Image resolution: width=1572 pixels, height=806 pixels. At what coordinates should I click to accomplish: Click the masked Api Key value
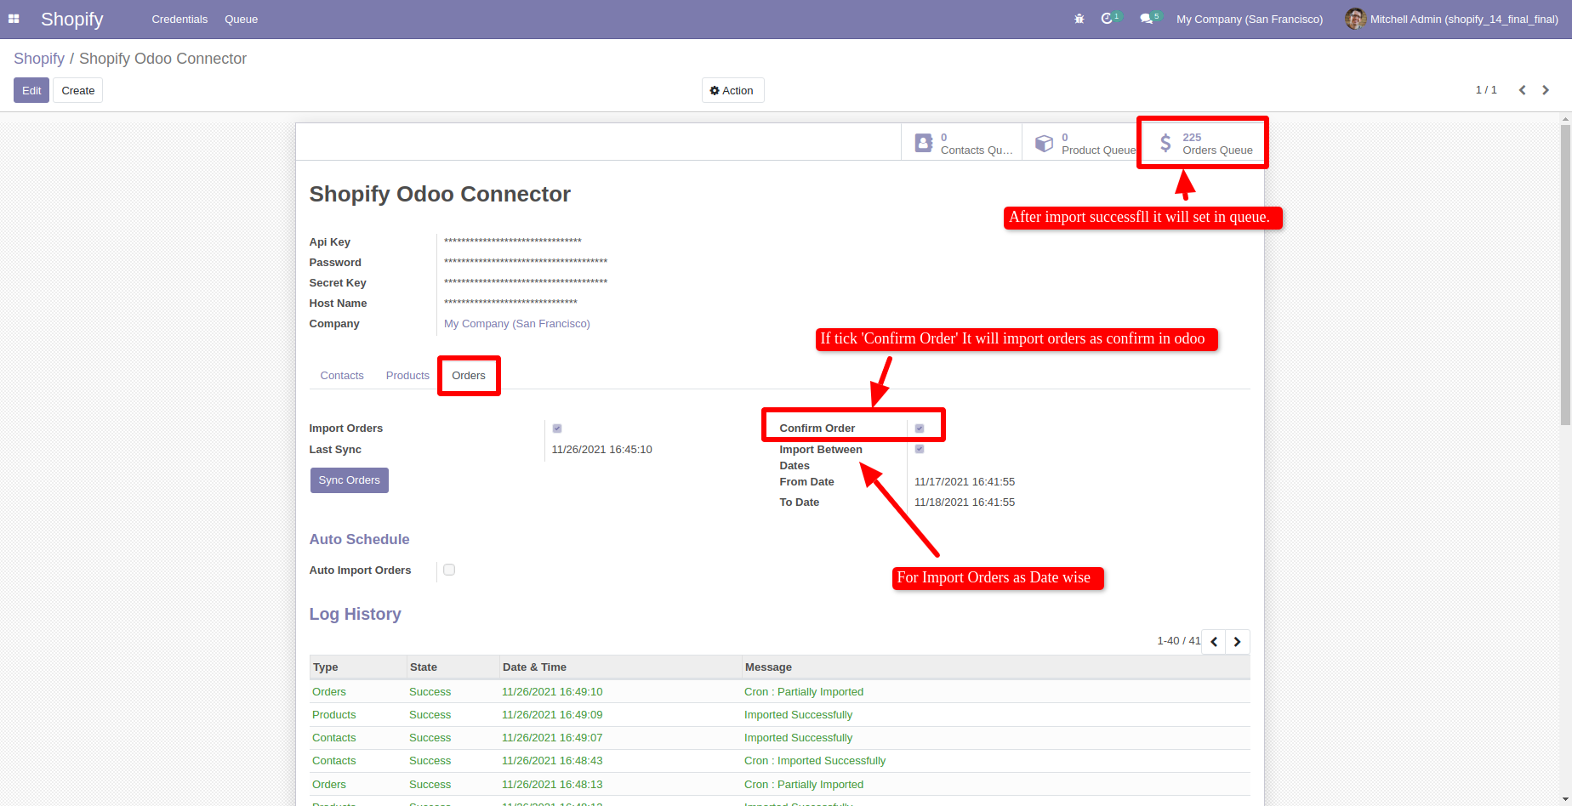(513, 242)
